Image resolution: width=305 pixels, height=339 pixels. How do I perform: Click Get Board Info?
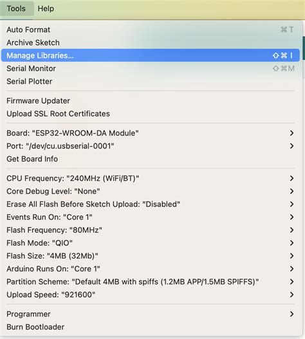tap(151, 159)
